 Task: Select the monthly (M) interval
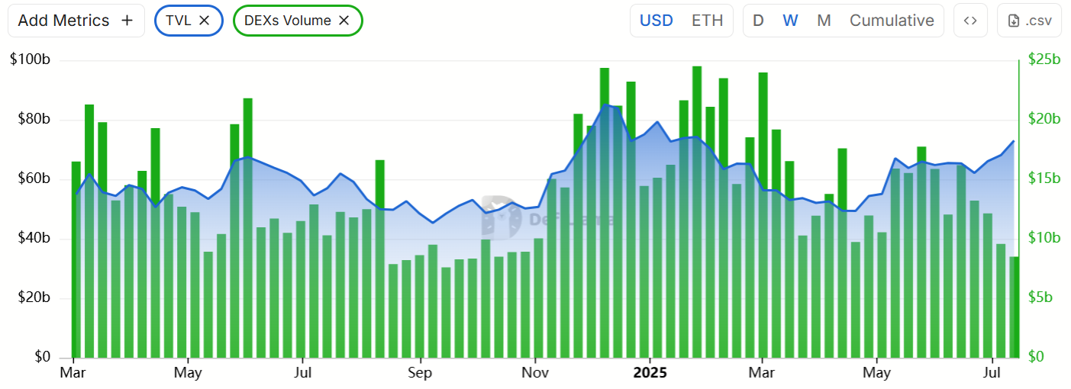[824, 21]
